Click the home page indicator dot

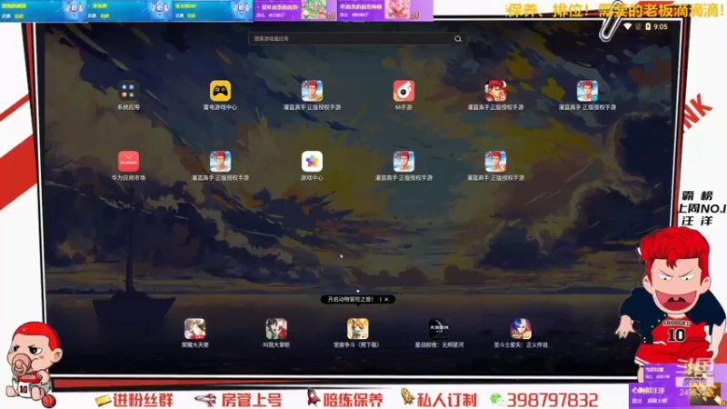point(358,291)
